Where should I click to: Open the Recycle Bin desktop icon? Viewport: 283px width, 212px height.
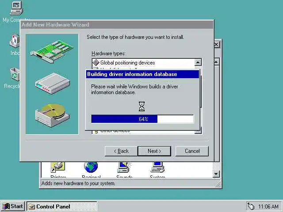coord(15,74)
